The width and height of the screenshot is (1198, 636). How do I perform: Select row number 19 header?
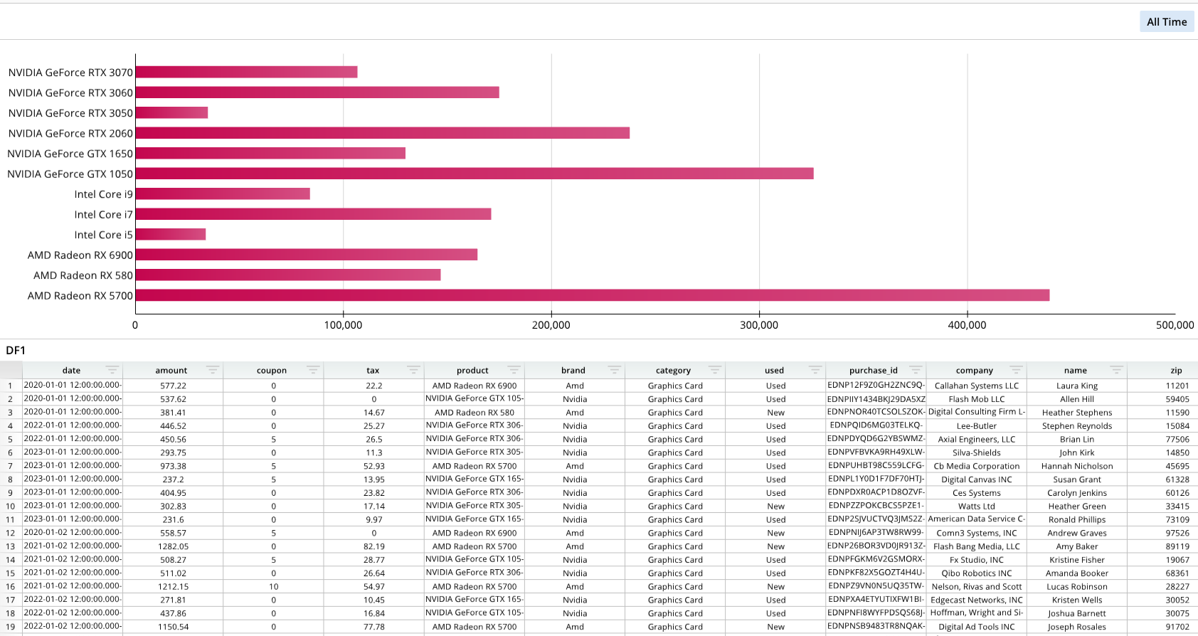point(11,627)
